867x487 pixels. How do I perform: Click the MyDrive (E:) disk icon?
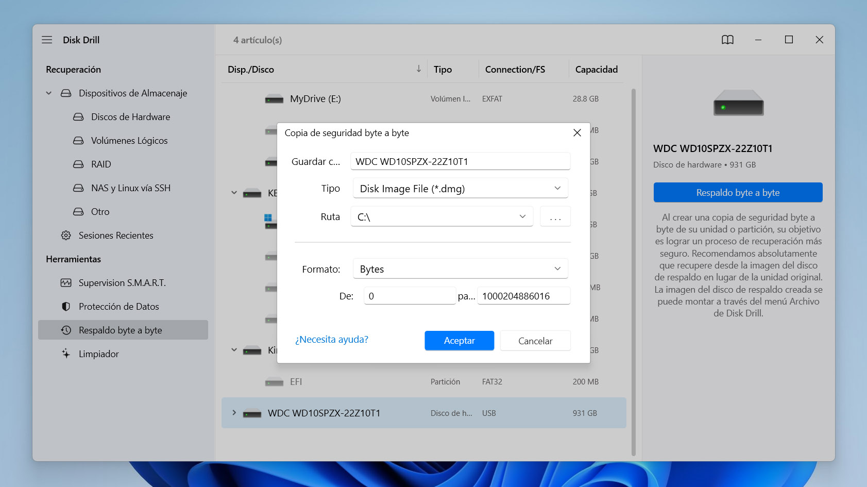pyautogui.click(x=274, y=99)
